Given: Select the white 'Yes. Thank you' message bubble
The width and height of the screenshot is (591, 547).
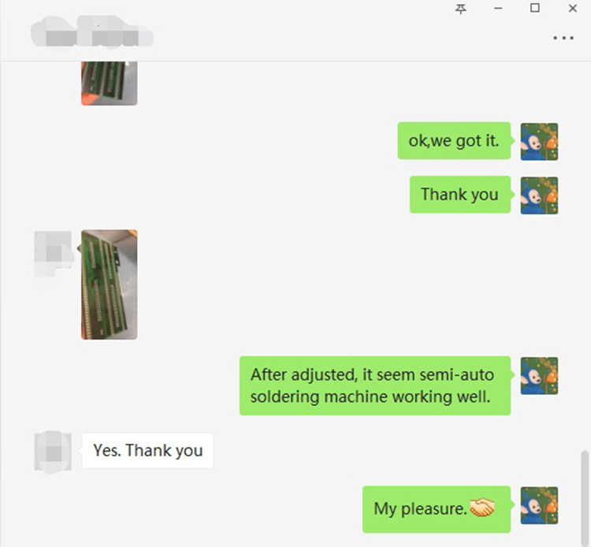Looking at the screenshot, I should tap(148, 451).
